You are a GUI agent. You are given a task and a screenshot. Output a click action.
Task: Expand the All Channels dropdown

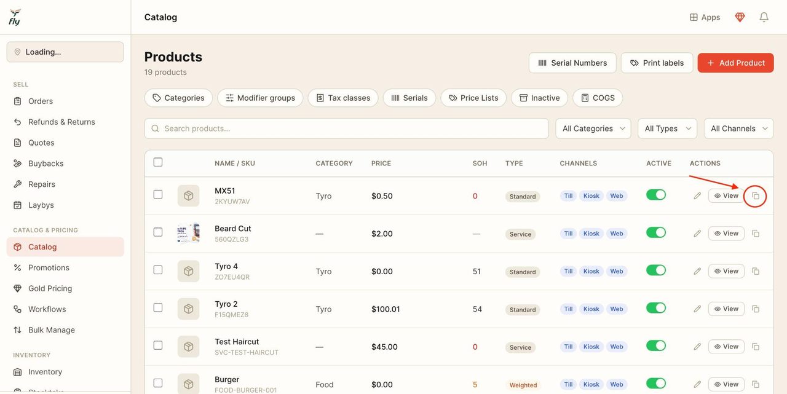pos(738,128)
